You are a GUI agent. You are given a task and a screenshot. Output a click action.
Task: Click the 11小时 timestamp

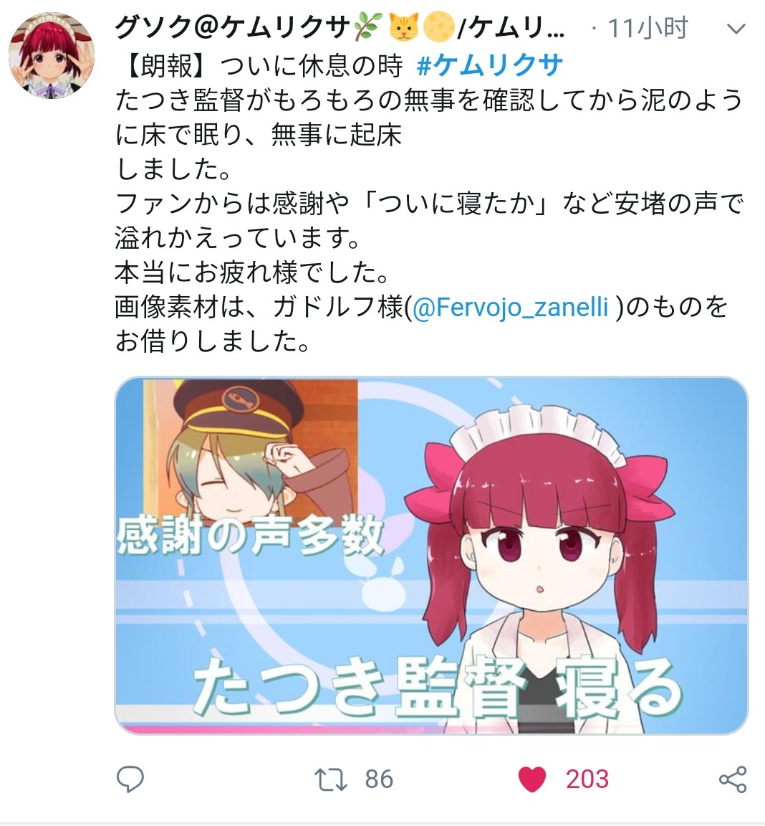pos(648,27)
